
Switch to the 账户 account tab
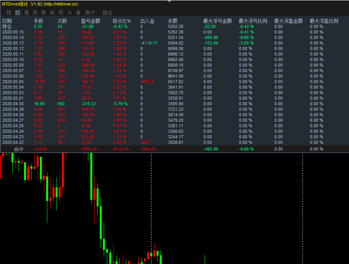point(90,13)
